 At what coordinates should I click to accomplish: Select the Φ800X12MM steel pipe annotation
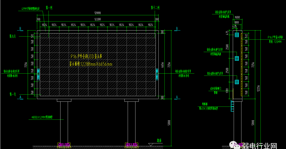click(x=45, y=117)
